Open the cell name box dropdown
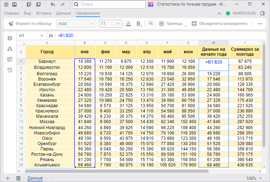The image size is (270, 182). [42, 35]
